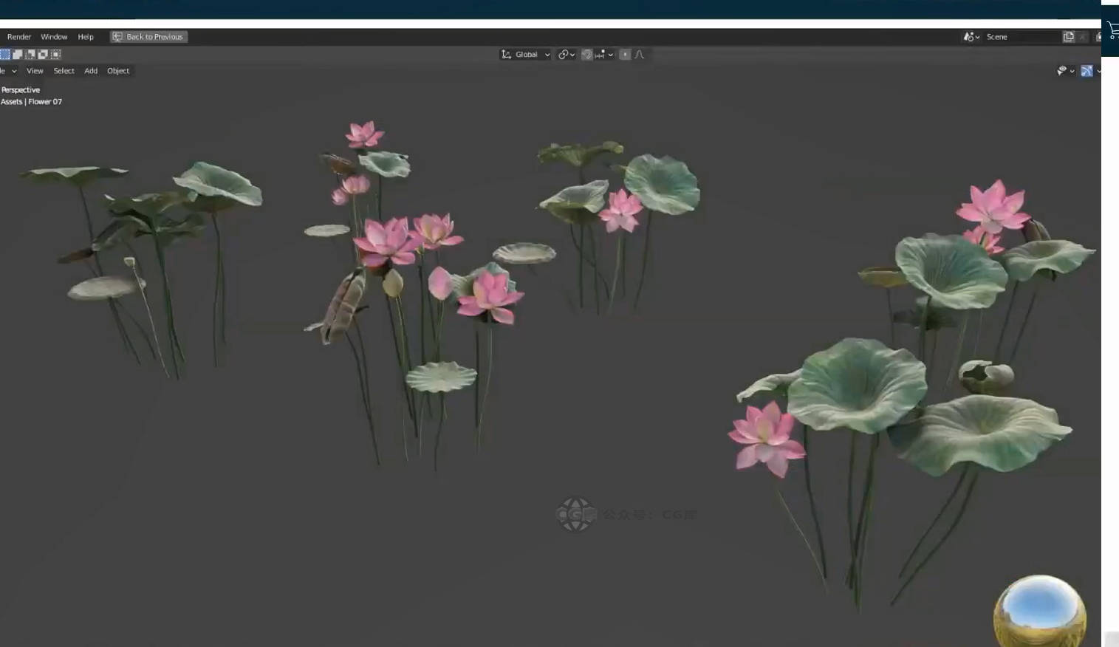Open the Object menu
Viewport: 1119px width, 647px height.
click(x=118, y=71)
